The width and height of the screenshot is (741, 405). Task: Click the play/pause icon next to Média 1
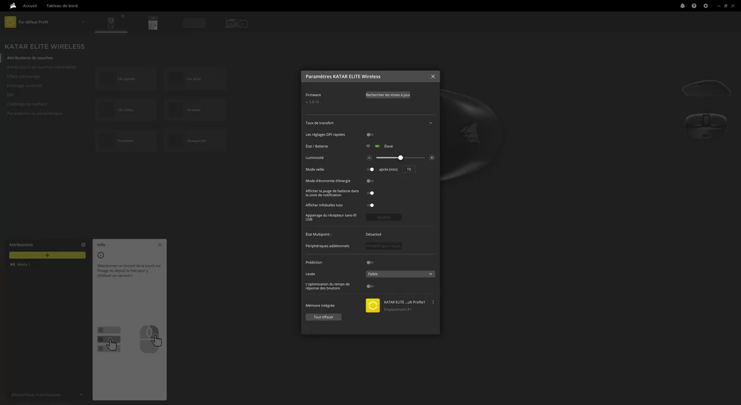pos(13,264)
